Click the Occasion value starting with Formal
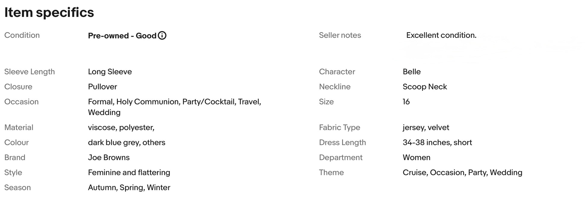Screen dimensions: 585x203 tap(174, 102)
